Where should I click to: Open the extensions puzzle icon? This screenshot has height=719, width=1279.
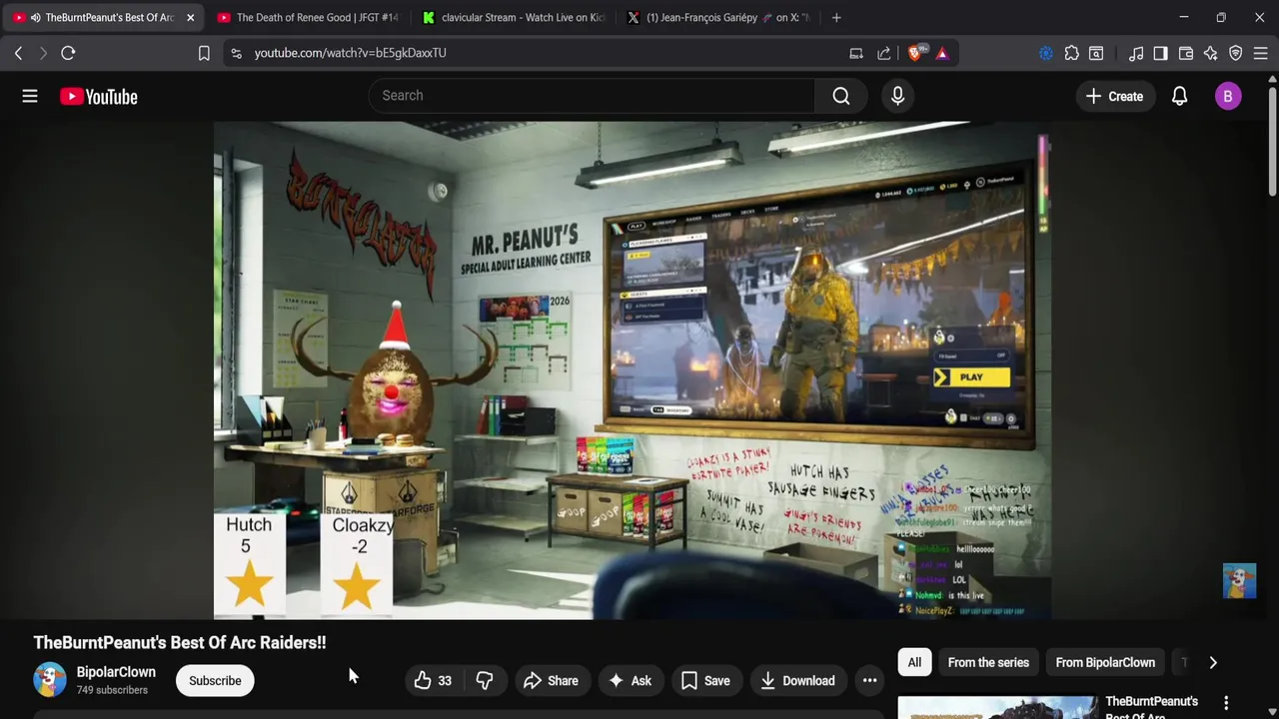pyautogui.click(x=1071, y=53)
